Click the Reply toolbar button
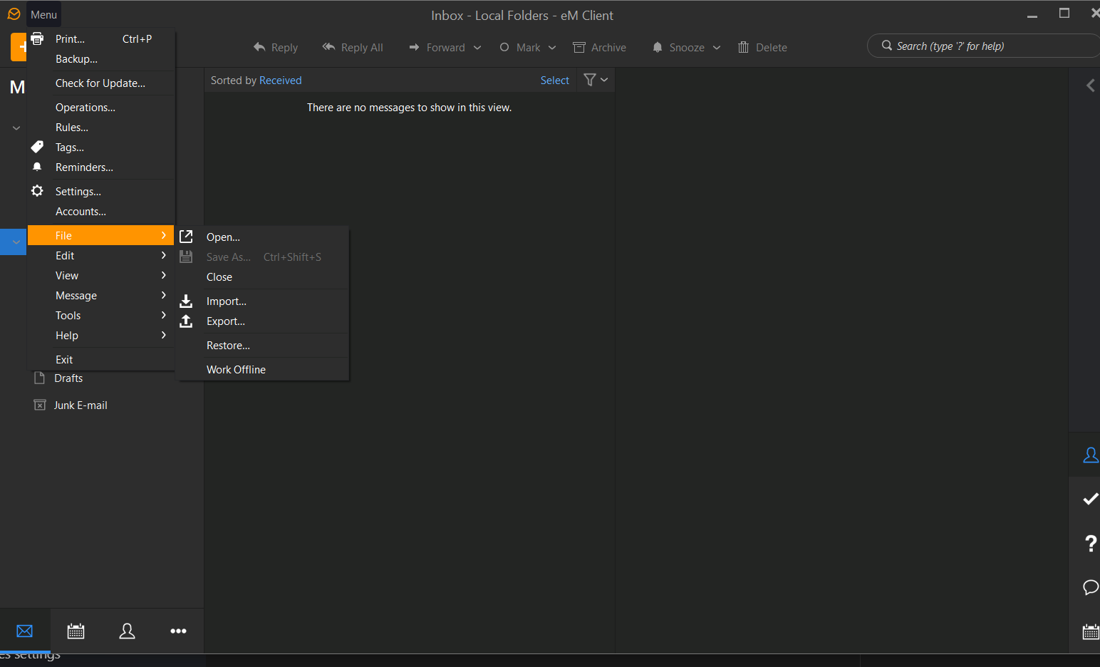 tap(276, 48)
